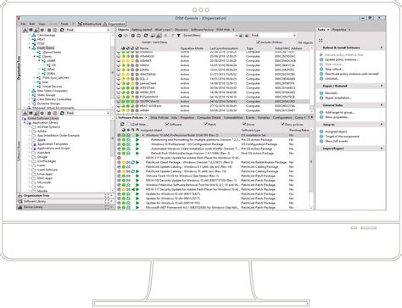Collapse the Repair / Reinstall section
402x308 pixels.
[382, 86]
